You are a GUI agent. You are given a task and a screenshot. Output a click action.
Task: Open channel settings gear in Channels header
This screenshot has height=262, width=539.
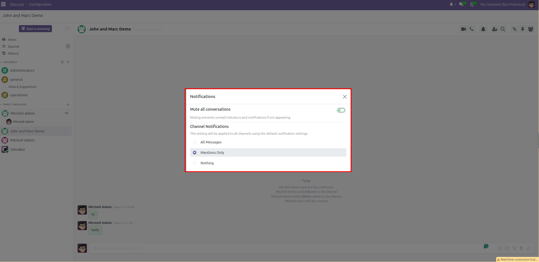62,62
